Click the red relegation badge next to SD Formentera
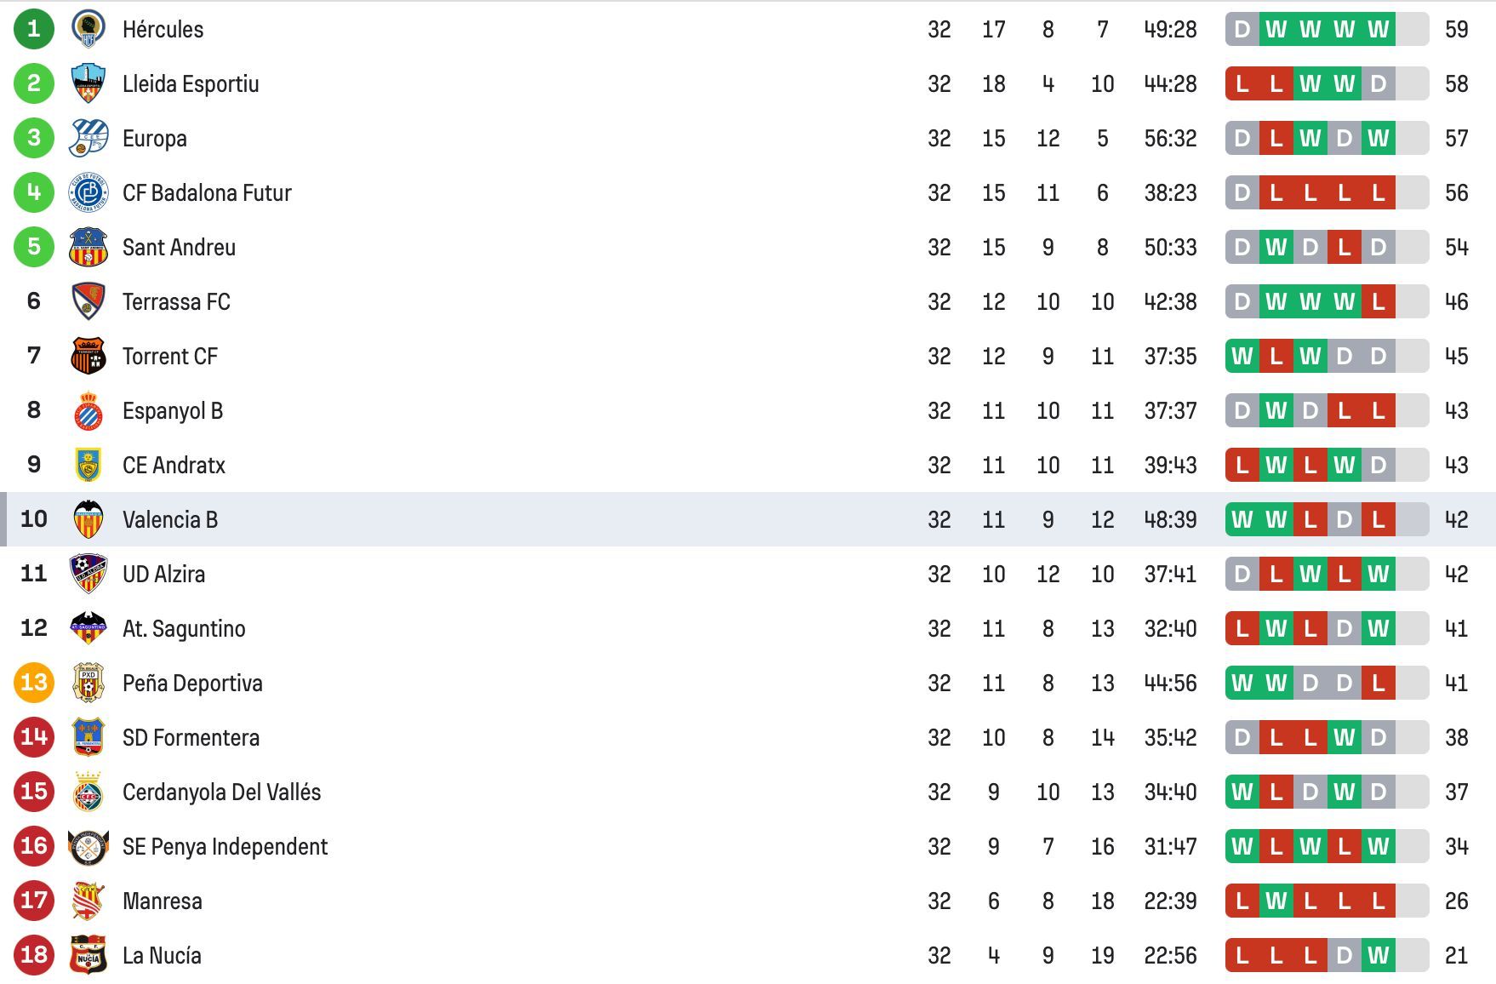 (32, 737)
